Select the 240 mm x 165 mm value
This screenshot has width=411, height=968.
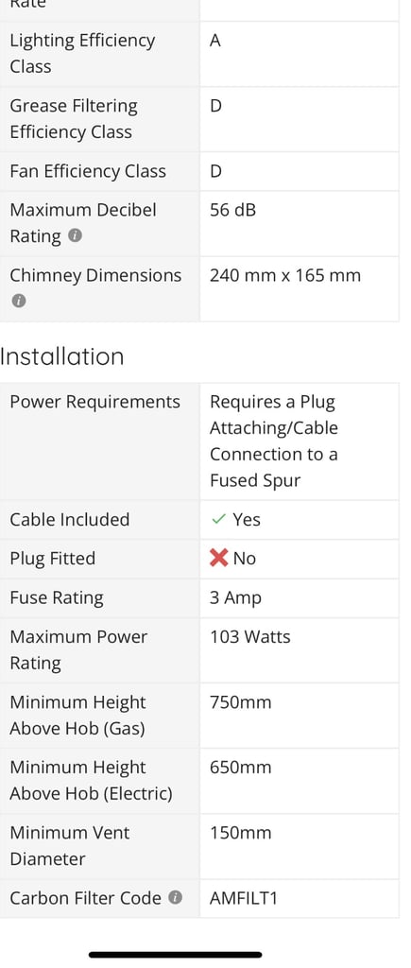pos(285,275)
